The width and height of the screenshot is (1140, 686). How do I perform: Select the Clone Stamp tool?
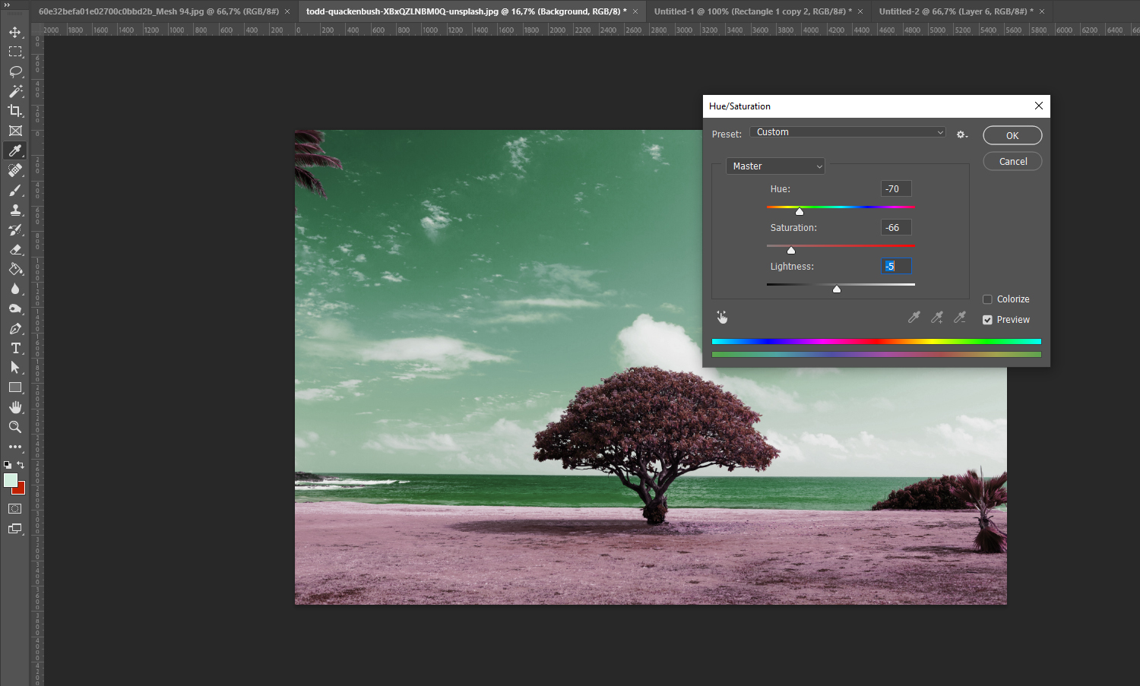(15, 210)
